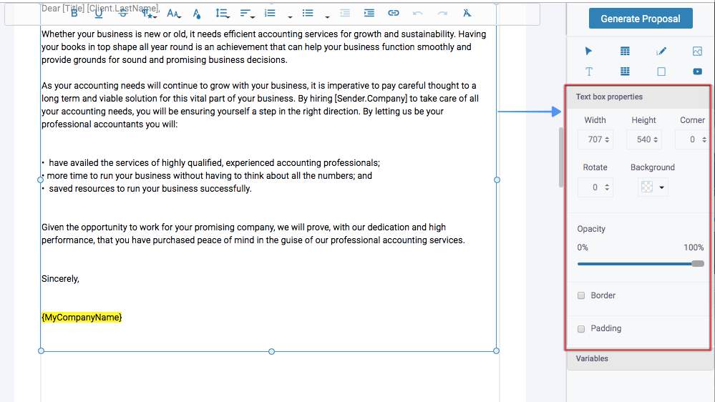This screenshot has width=715, height=402.
Task: Click Generate Proposal button
Action: [641, 18]
